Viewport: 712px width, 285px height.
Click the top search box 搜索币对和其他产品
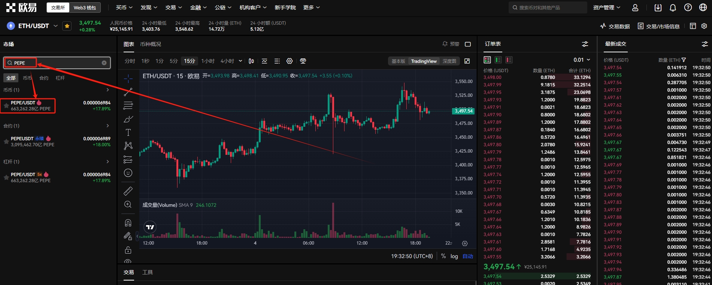548,7
